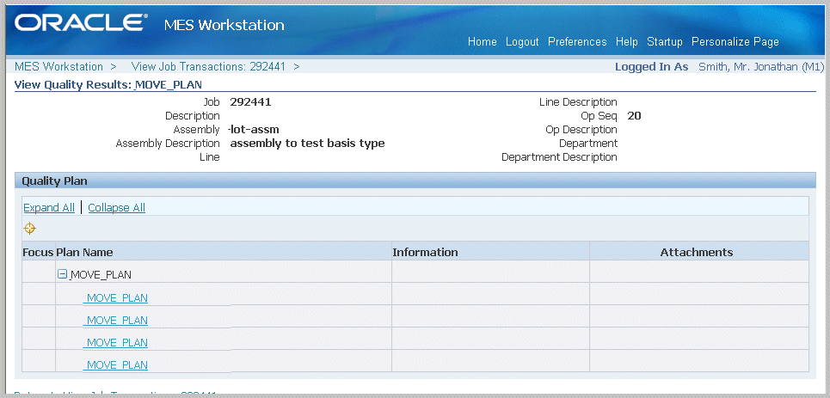Click the MES Workstation header title
Screen dimensions: 830x398
tap(224, 25)
